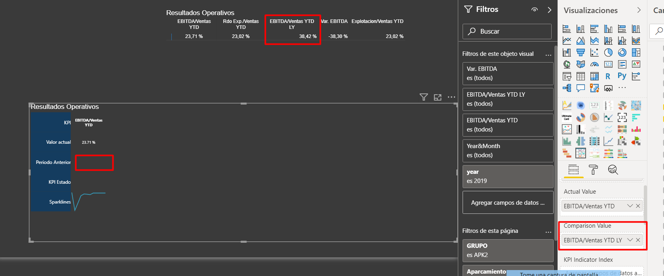Expand the Var. EBITDA filter card
Screen dimensions: 664x276
pyautogui.click(x=508, y=74)
